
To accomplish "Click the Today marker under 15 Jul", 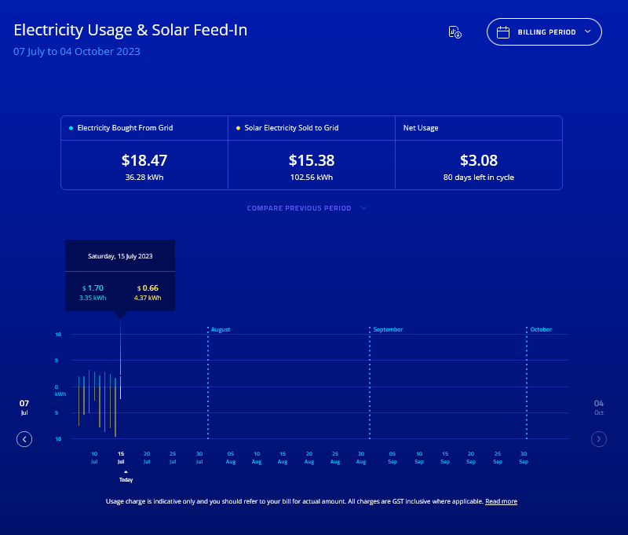I will click(126, 478).
